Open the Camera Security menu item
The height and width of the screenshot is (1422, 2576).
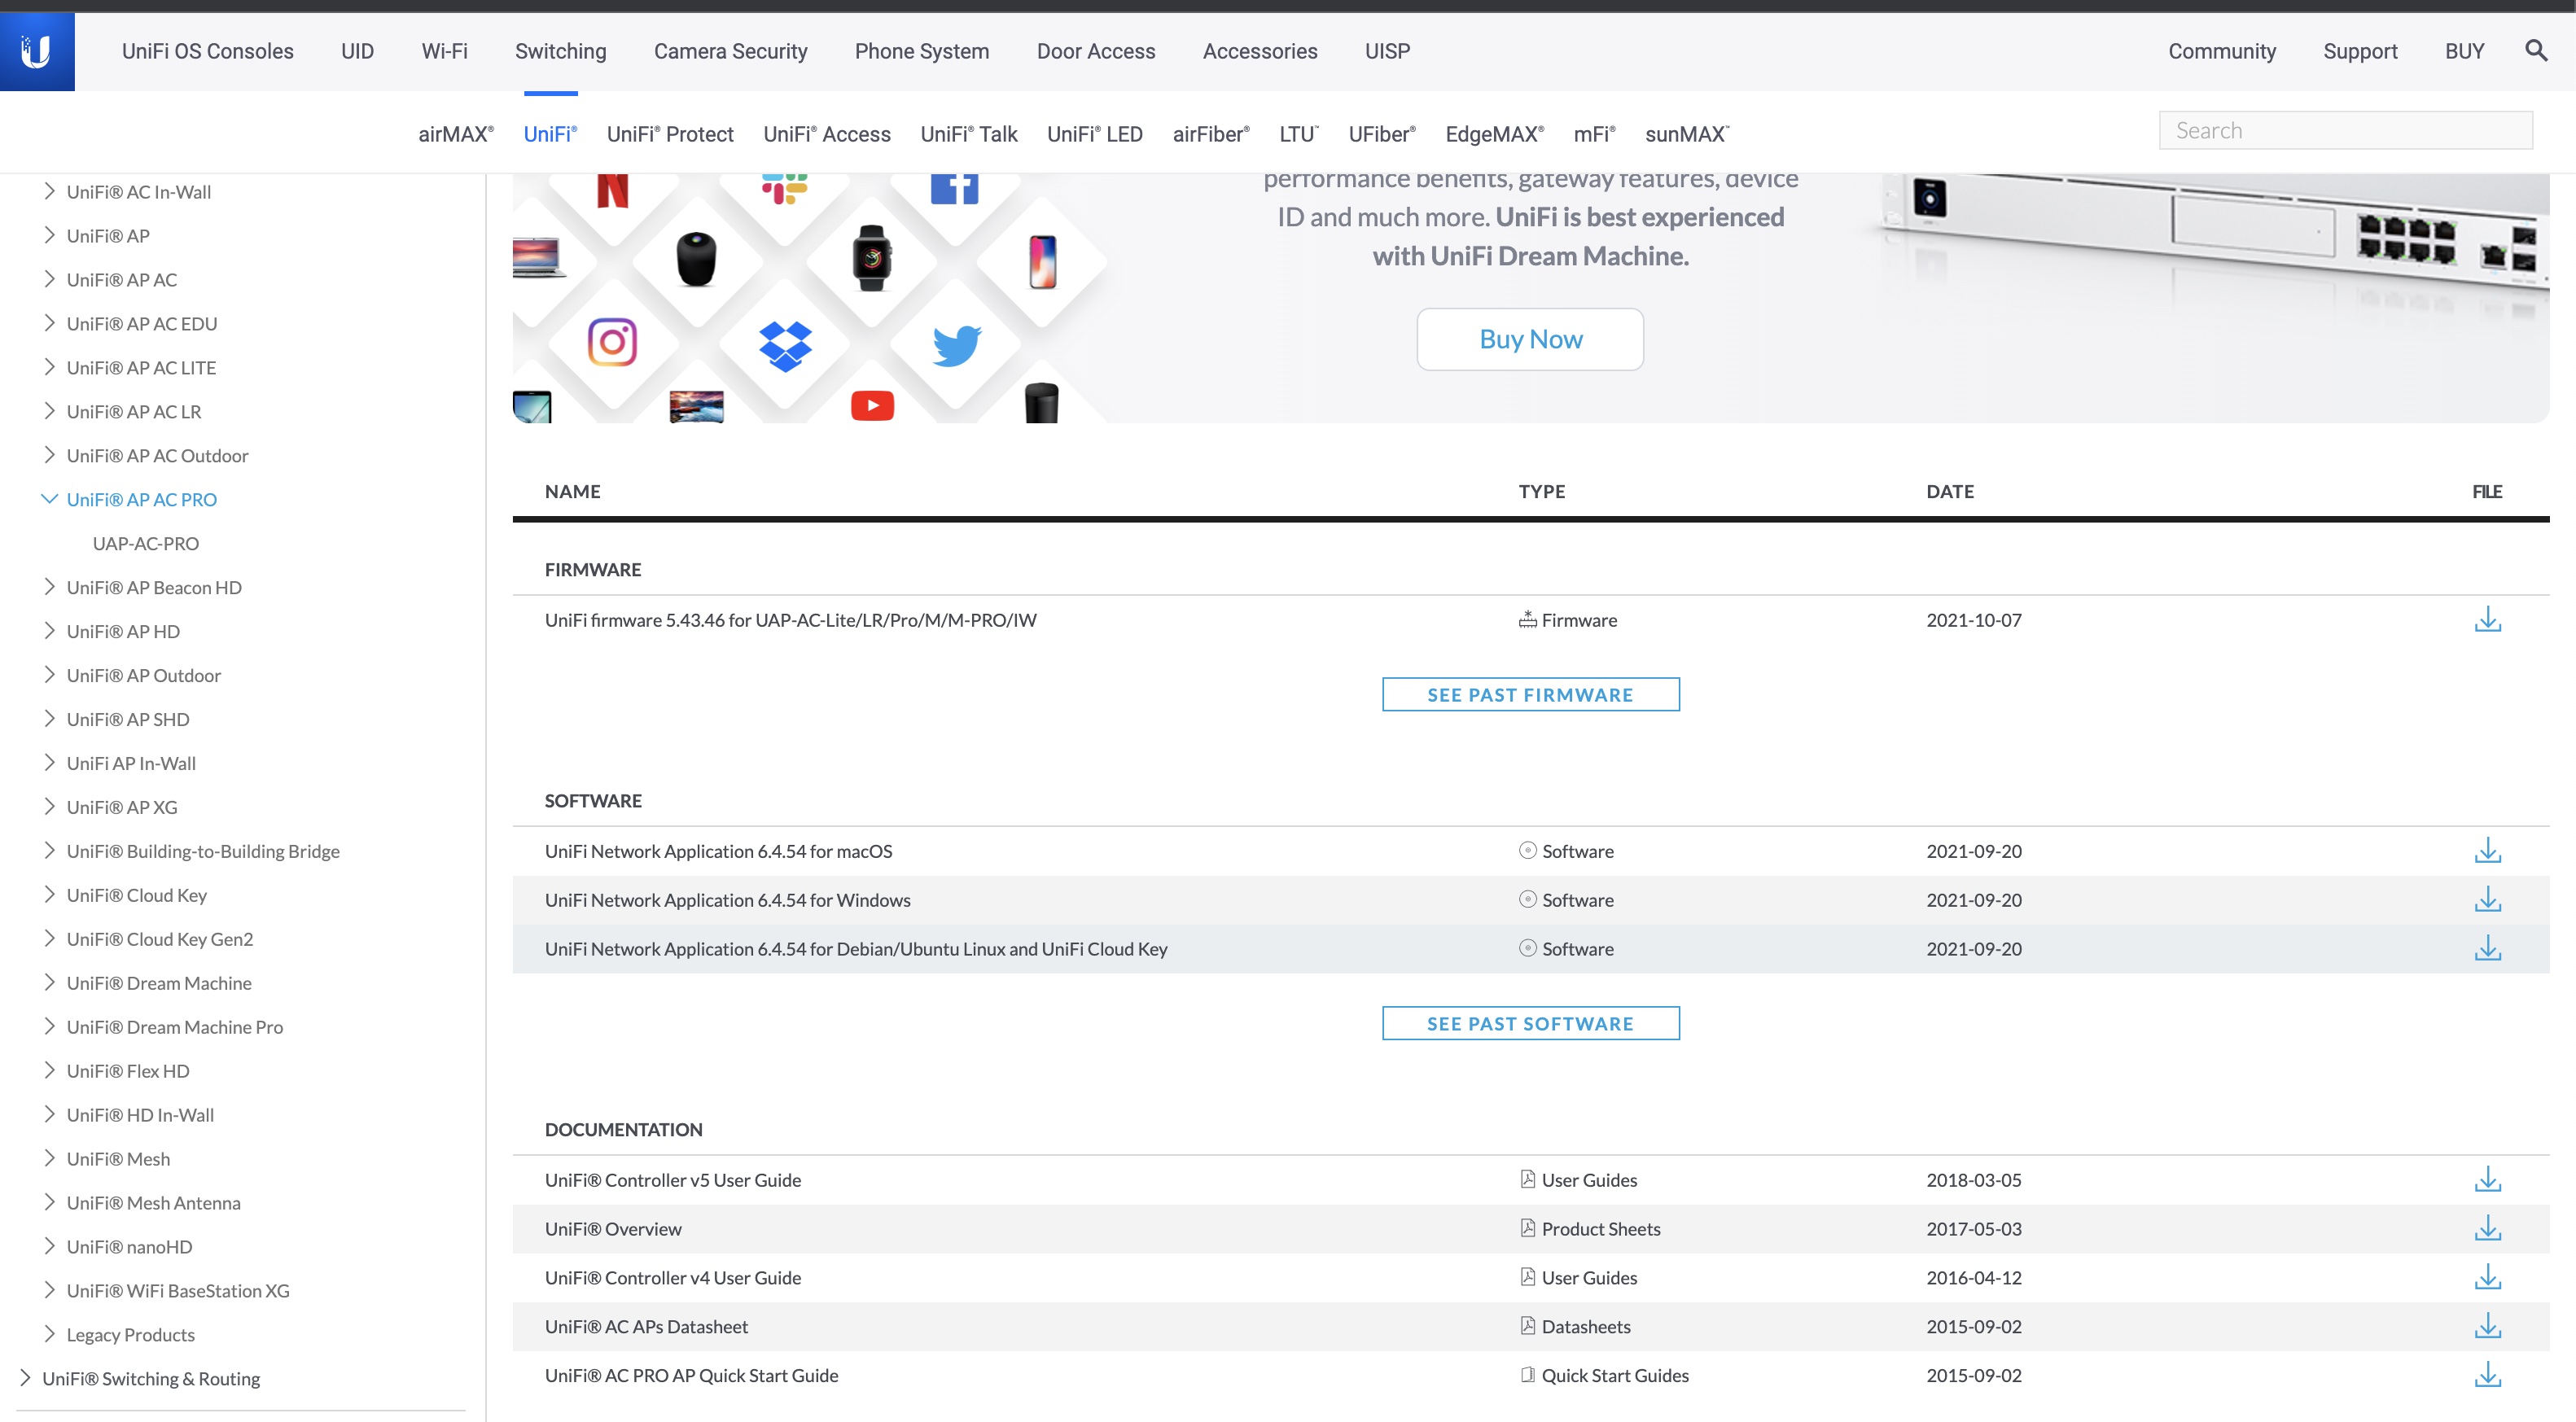pyautogui.click(x=730, y=51)
